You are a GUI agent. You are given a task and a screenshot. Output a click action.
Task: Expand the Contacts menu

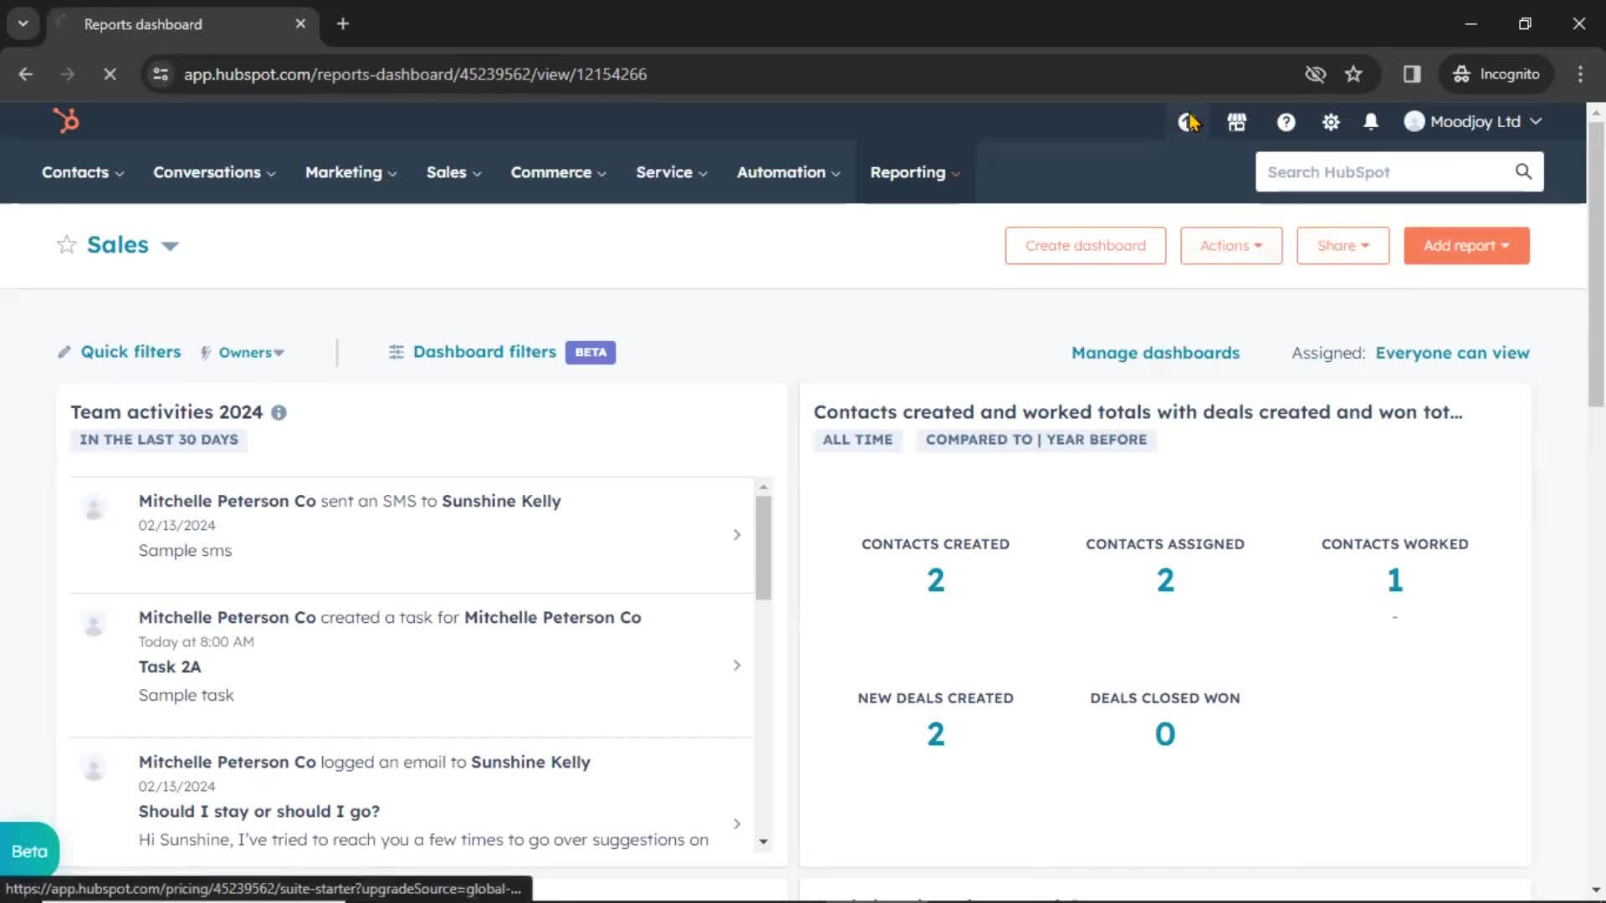tap(83, 172)
